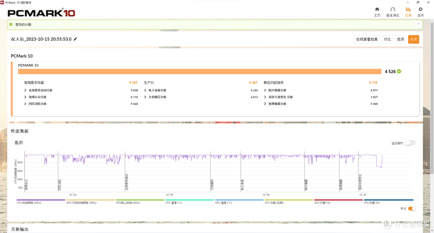Turn off the 标记 markers switch
Image resolution: width=434 pixels, height=233 pixels.
point(411,209)
